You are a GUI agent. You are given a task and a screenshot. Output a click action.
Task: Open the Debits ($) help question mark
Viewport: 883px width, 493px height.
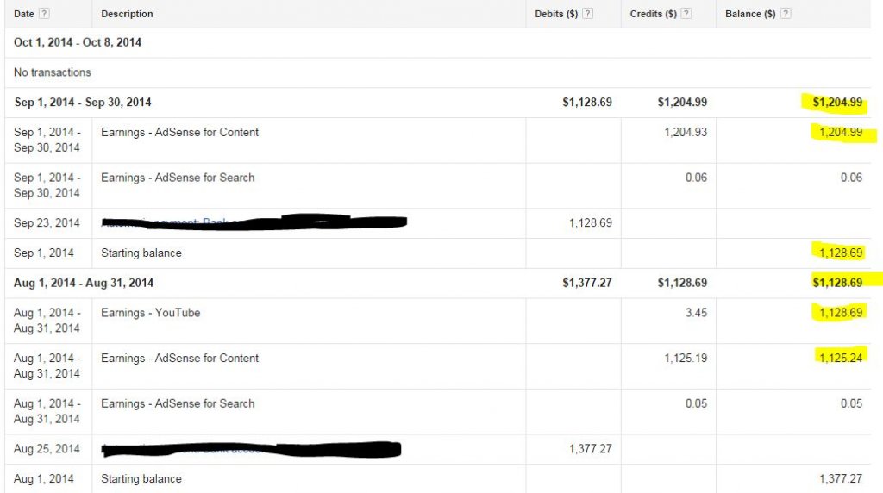(x=587, y=14)
